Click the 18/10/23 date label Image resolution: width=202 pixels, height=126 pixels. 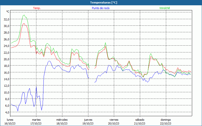[62, 123]
